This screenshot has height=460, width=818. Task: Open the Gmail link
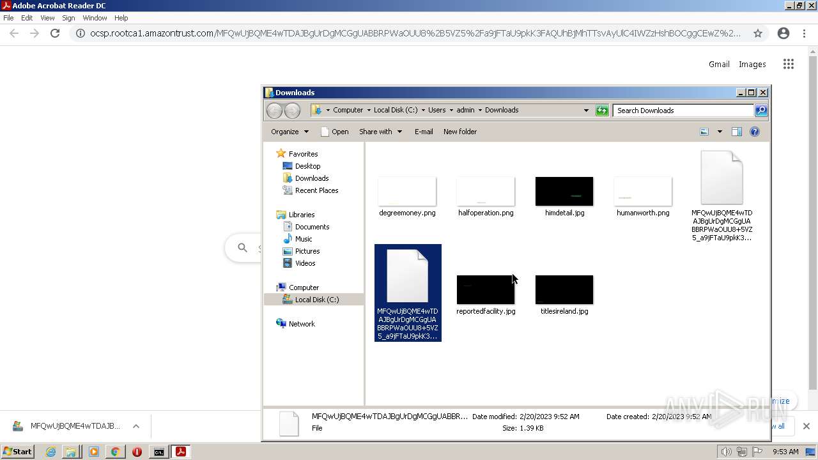719,64
